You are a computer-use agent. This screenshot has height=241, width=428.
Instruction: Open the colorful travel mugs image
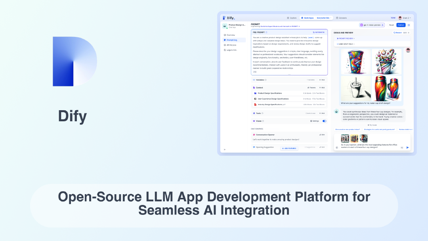pos(386,88)
